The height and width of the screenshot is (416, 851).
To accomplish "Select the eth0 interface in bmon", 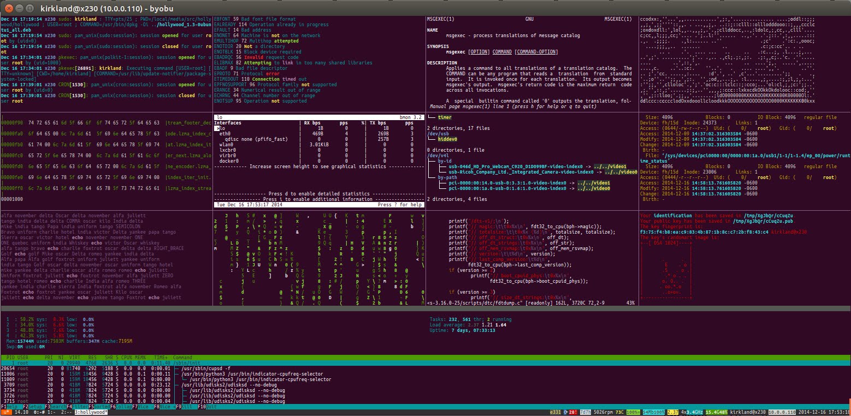I will click(224, 134).
